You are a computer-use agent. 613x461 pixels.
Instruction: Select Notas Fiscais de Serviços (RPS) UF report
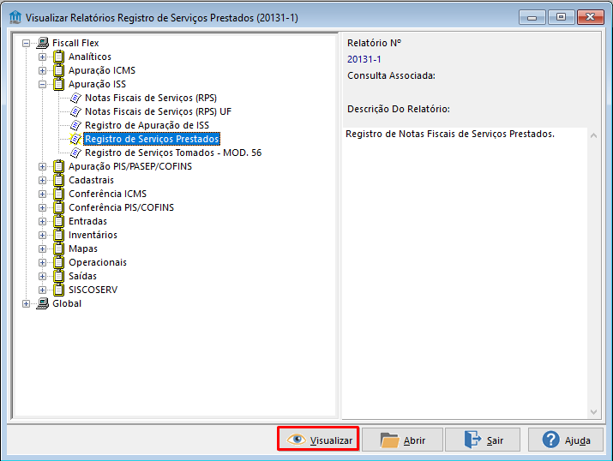[158, 111]
